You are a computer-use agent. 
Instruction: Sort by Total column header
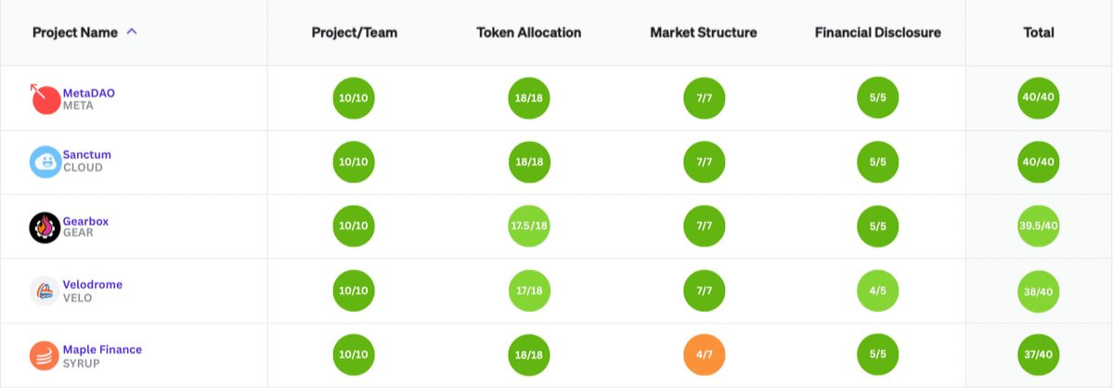coord(1039,32)
